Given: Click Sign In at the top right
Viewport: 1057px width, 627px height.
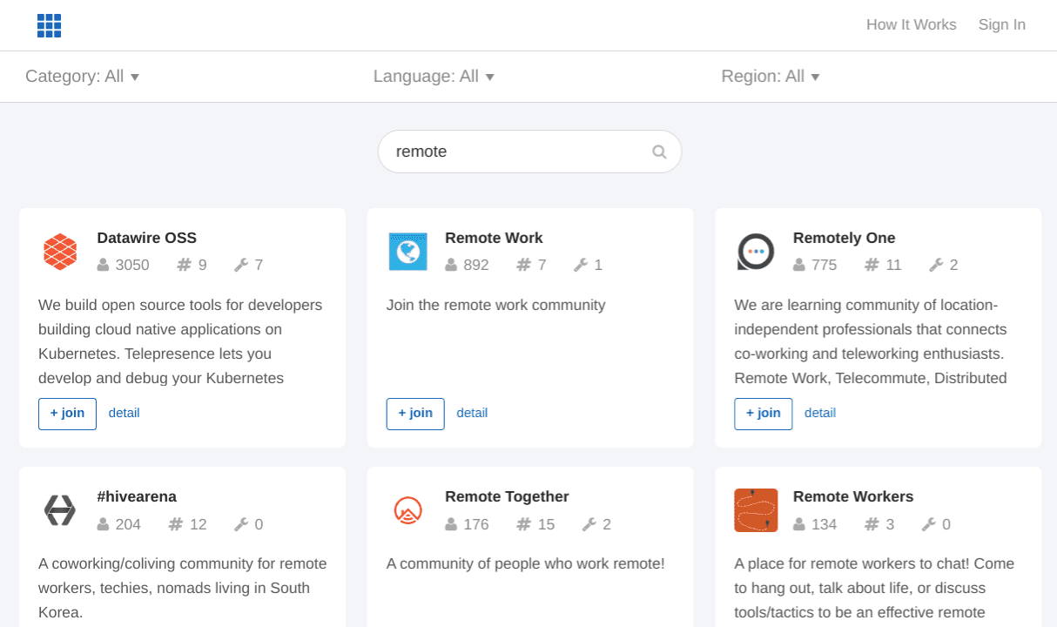Looking at the screenshot, I should [x=1001, y=24].
